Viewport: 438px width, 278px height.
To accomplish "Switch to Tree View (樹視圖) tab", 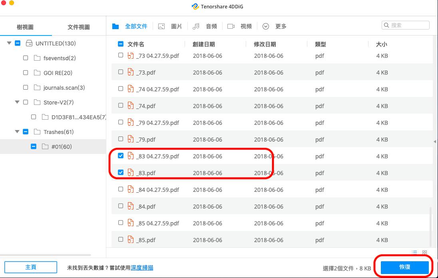I will click(x=25, y=27).
